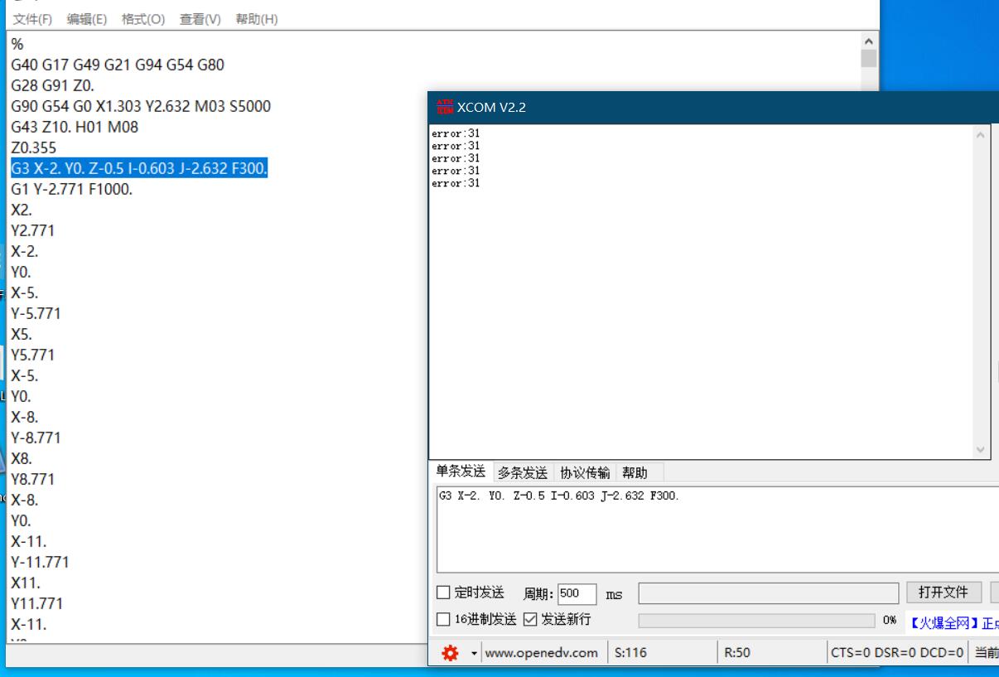
Task: Open the 文件(F) menu in Notepad
Action: point(32,19)
